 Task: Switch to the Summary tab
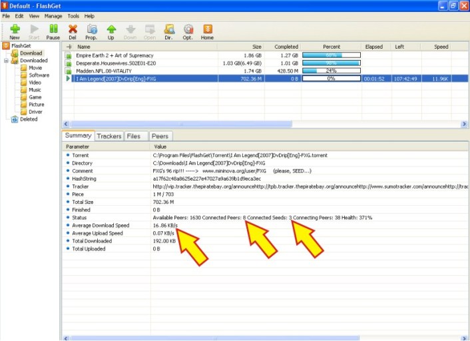pyautogui.click(x=79, y=136)
